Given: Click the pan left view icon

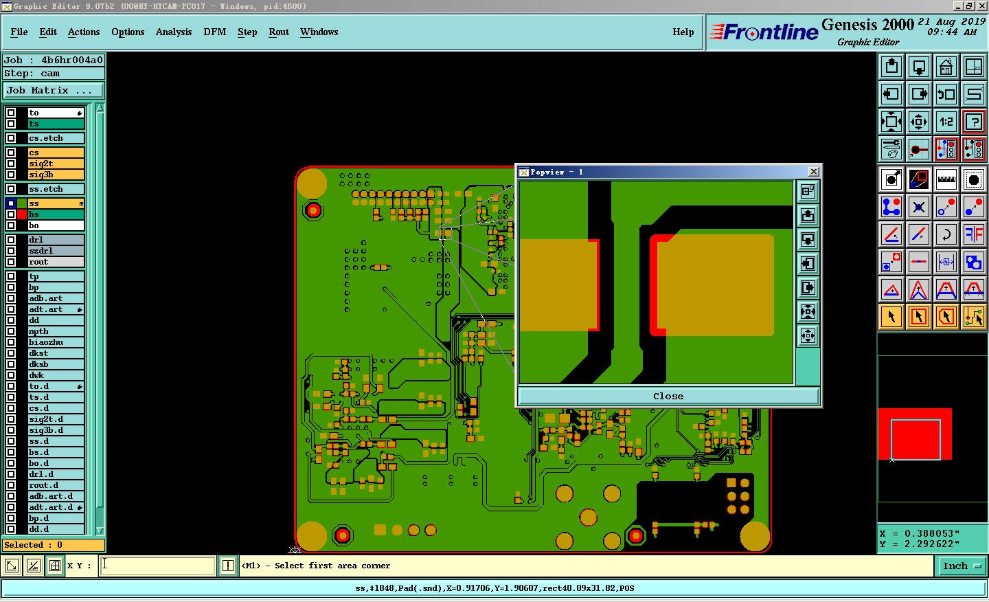Looking at the screenshot, I should tap(891, 94).
